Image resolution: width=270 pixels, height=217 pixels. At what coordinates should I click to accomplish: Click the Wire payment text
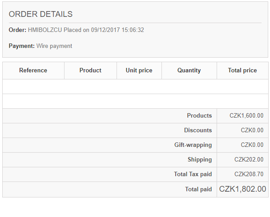(x=54, y=46)
